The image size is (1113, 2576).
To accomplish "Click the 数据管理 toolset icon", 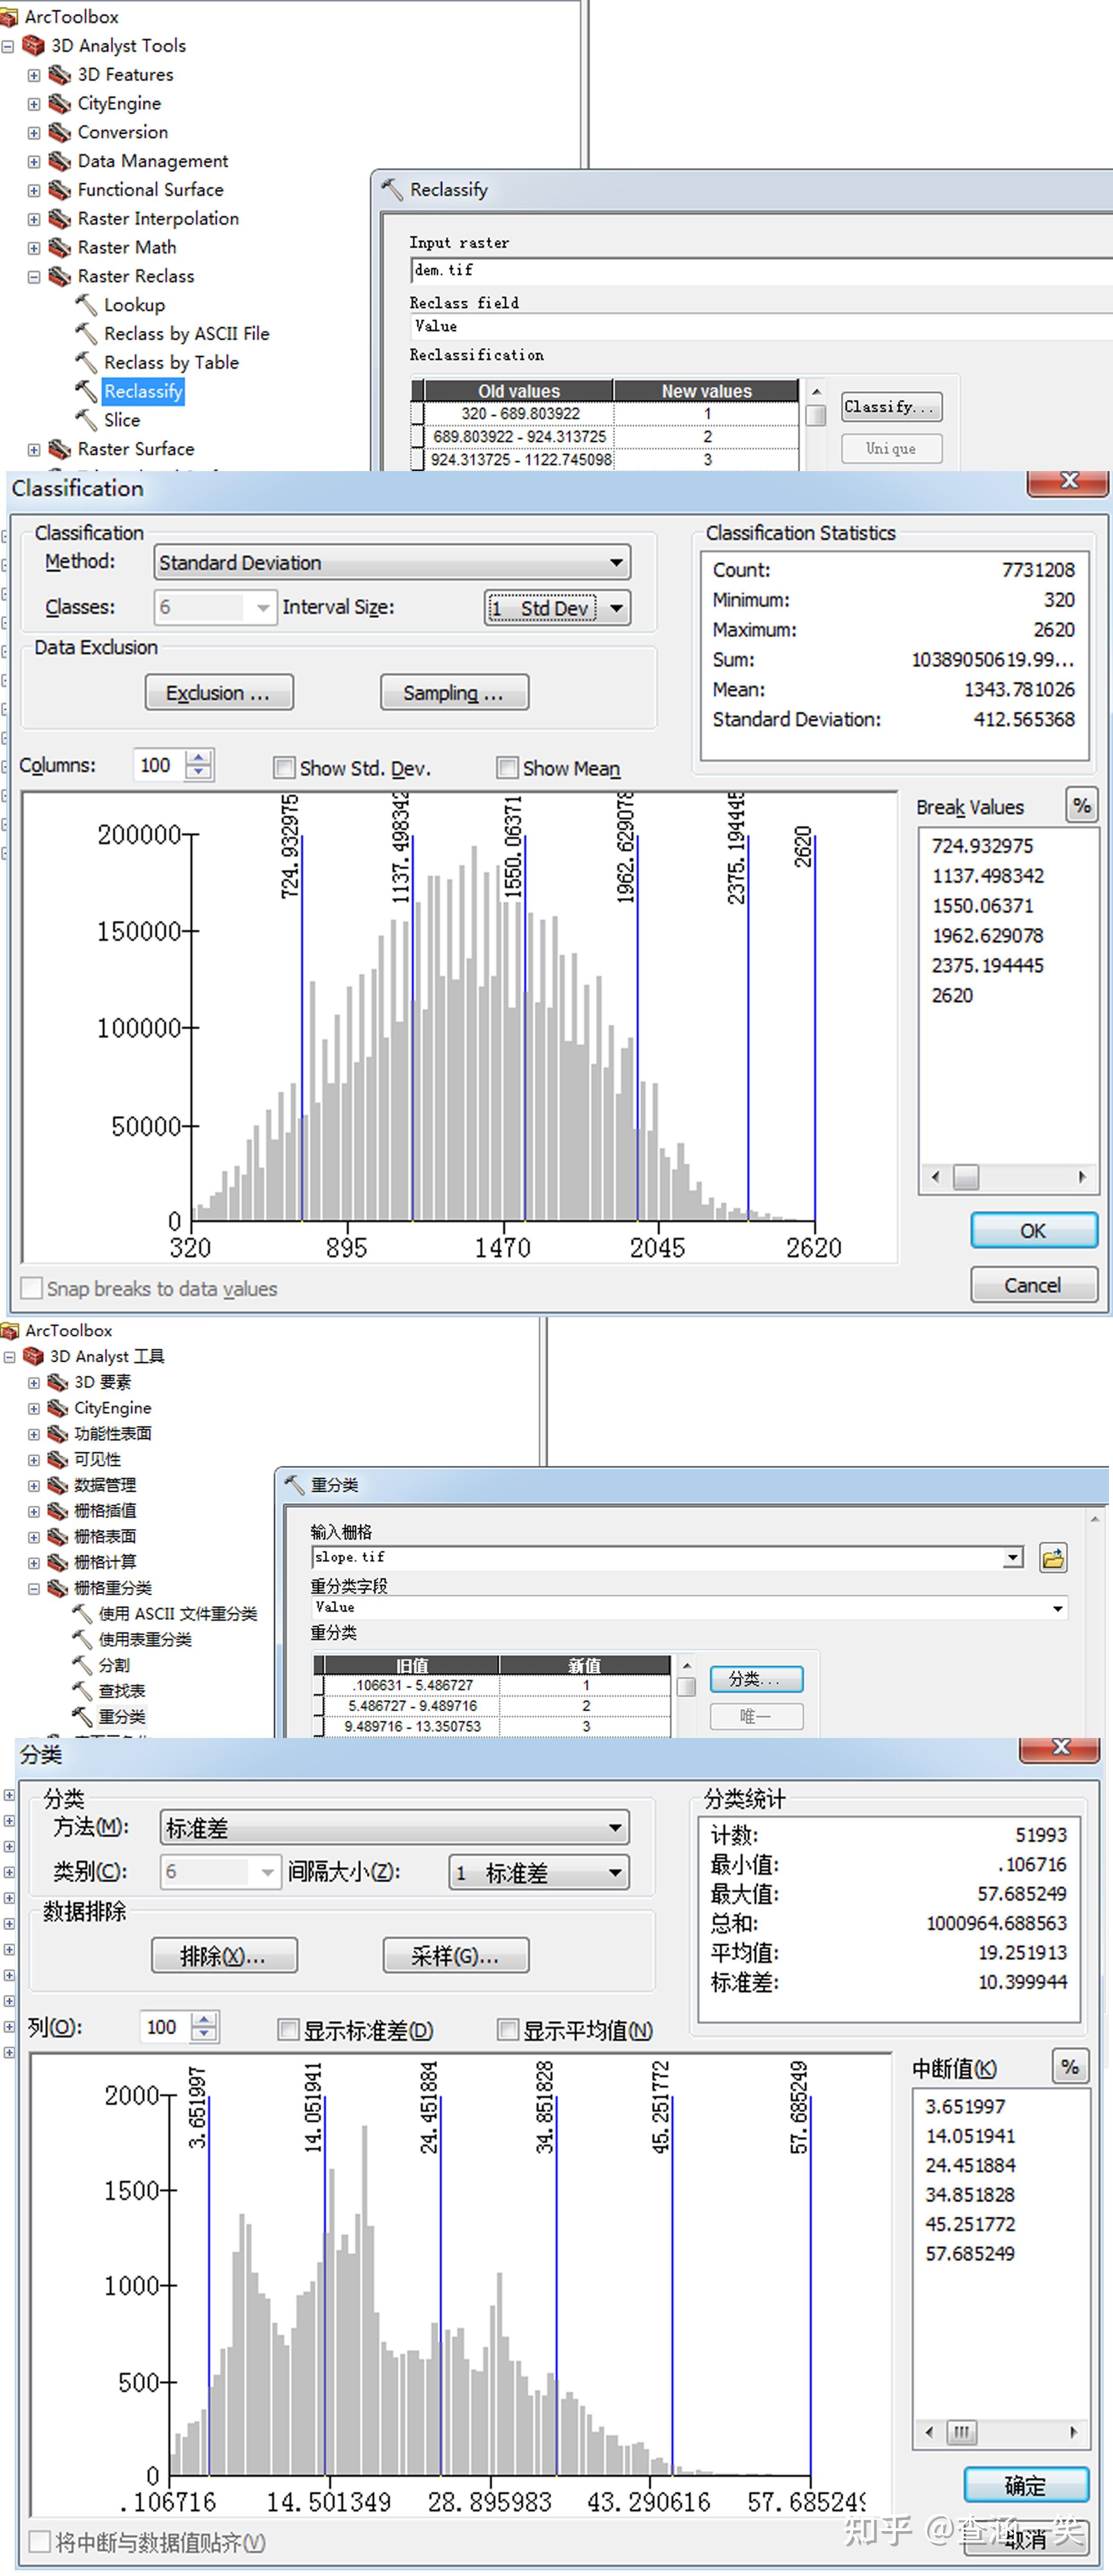I will click(58, 1486).
